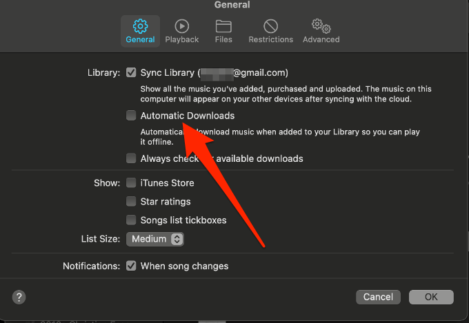Switch to the Playback tab label
469x323 pixels.
coord(182,39)
